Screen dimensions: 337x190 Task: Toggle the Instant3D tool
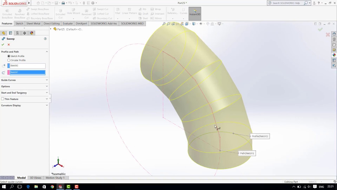pos(195,13)
